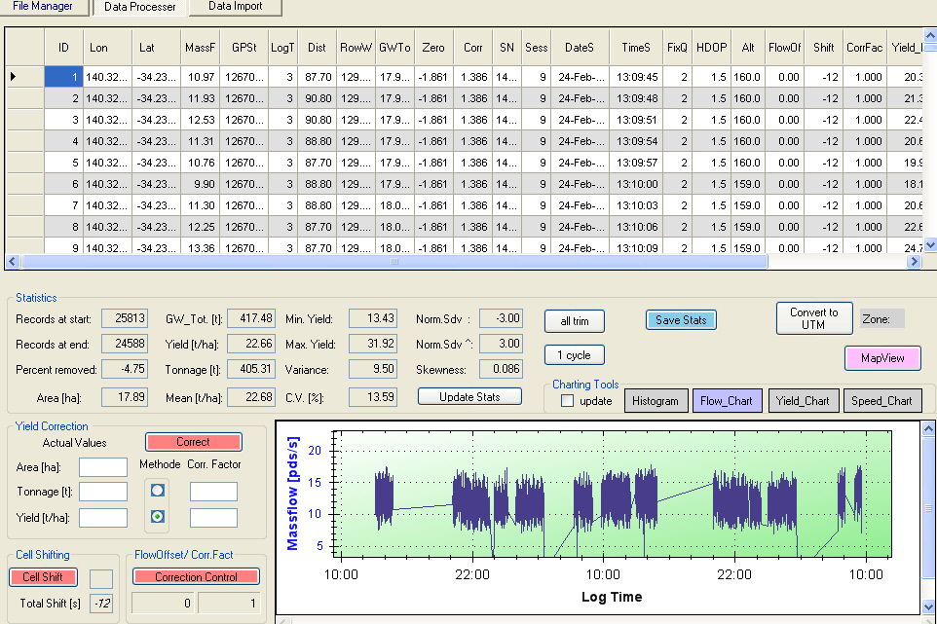The height and width of the screenshot is (624, 937).
Task: Switch to the File Manager tab
Action: [x=43, y=7]
